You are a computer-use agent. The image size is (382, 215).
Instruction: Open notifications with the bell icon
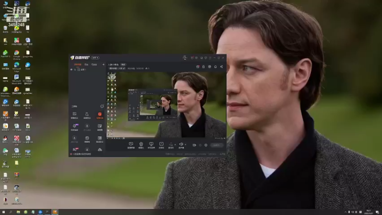tap(215, 66)
